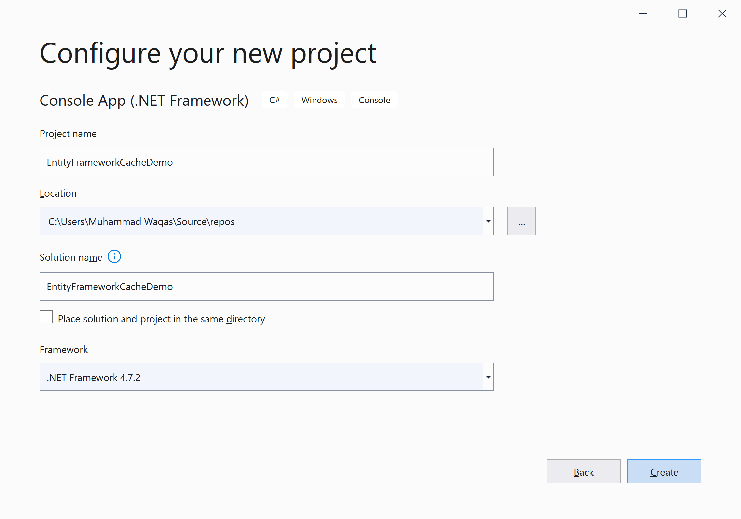Click the Framework label
741x519 pixels.
pyautogui.click(x=64, y=349)
